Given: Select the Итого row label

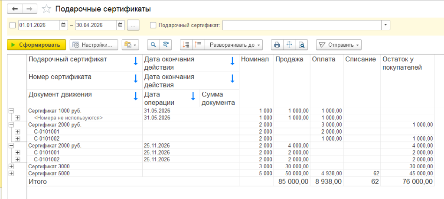Looking at the screenshot, I should click(x=38, y=182).
